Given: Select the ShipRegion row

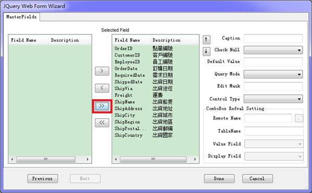Looking at the screenshot, I should coord(155,122).
